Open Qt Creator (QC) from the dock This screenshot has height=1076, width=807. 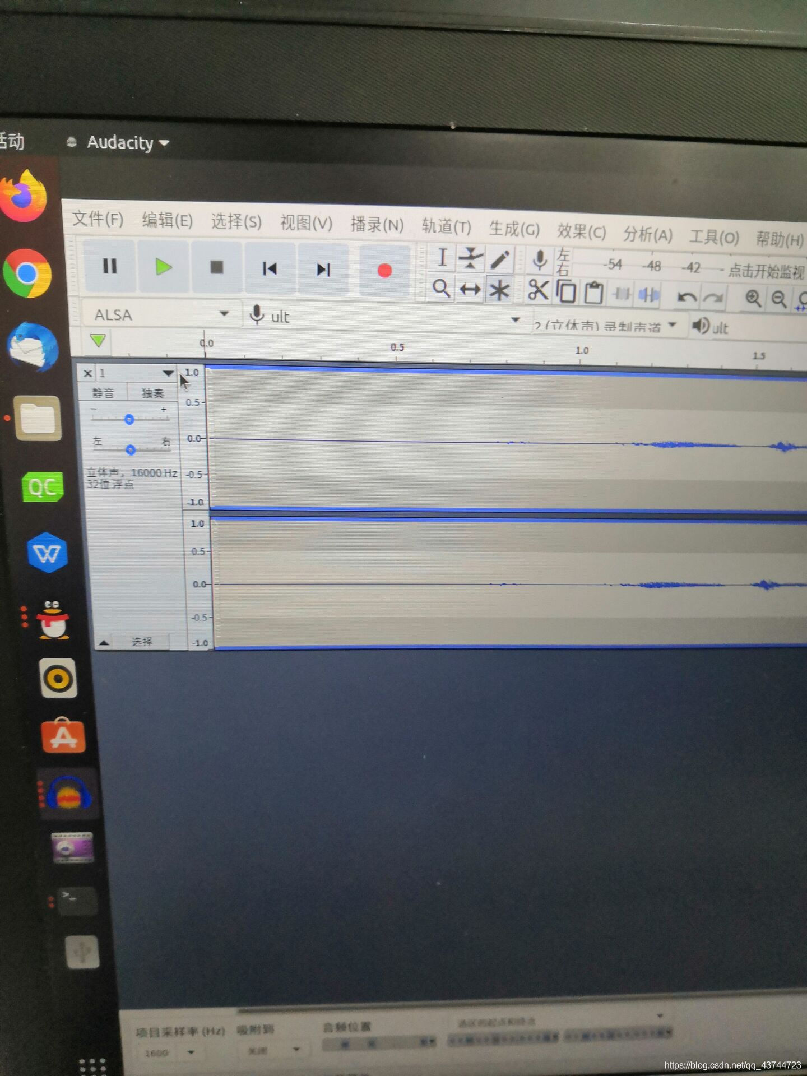(x=42, y=486)
